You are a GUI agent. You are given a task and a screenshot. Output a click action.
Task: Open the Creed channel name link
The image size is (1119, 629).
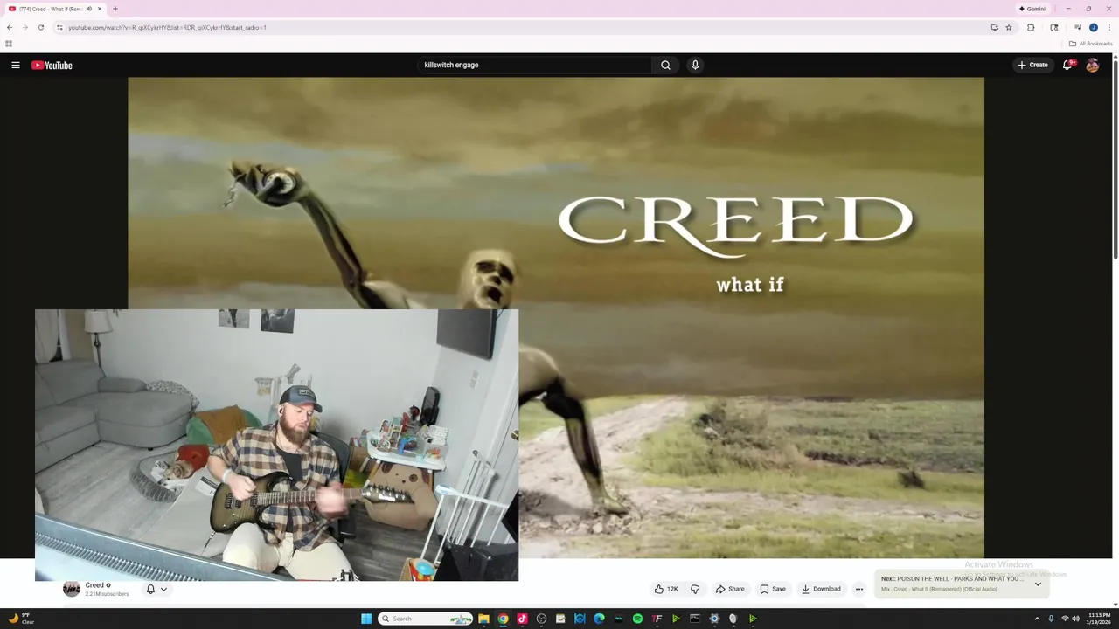pyautogui.click(x=94, y=585)
